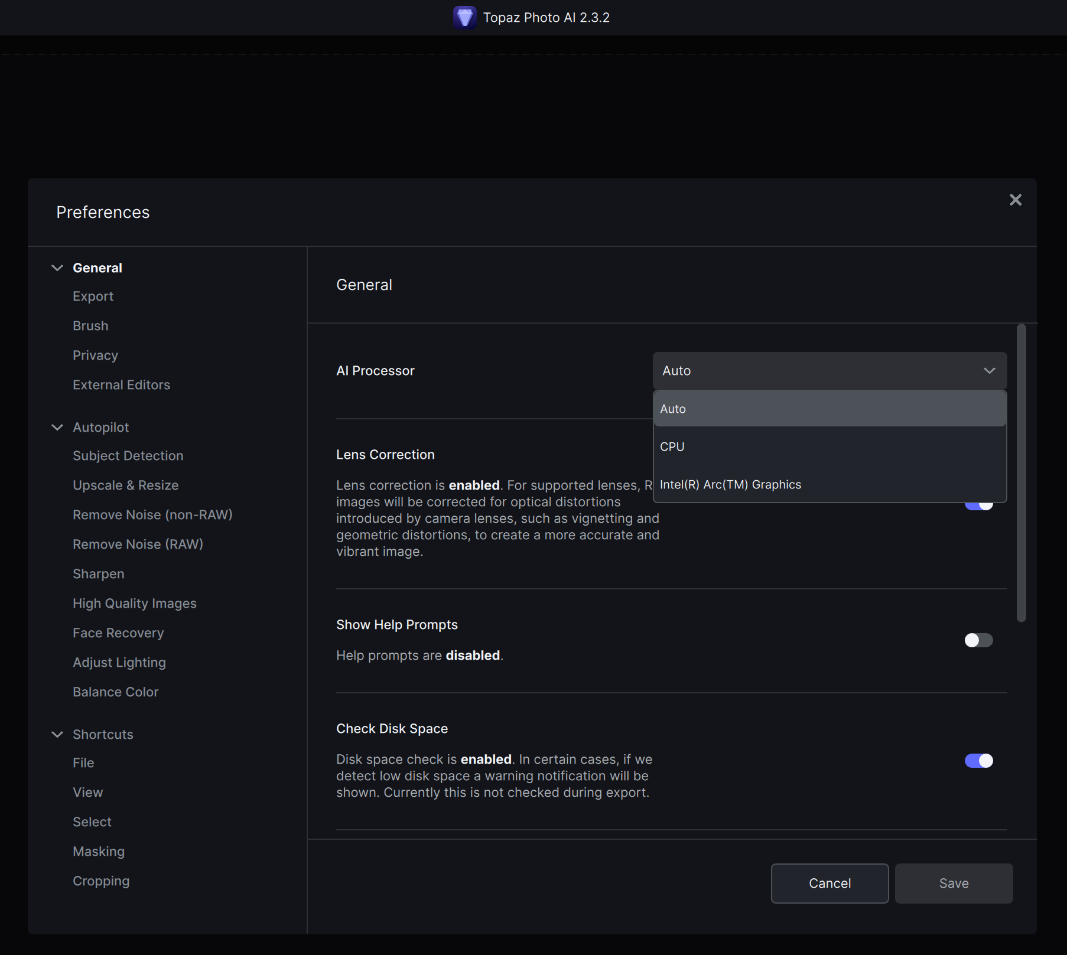Choose CPU from the AI Processor list

coord(829,446)
